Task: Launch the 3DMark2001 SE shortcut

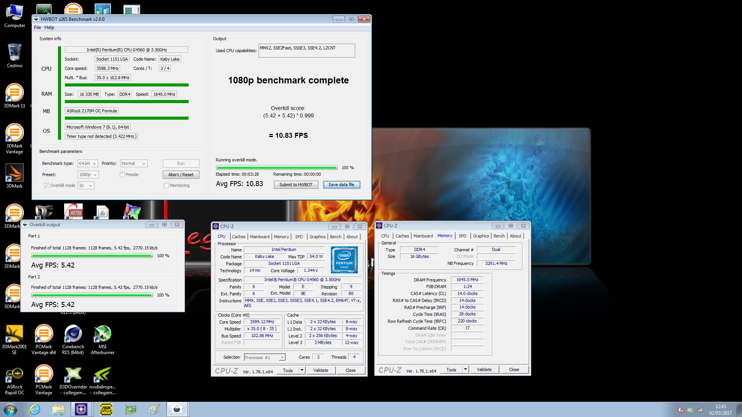Action: click(14, 339)
